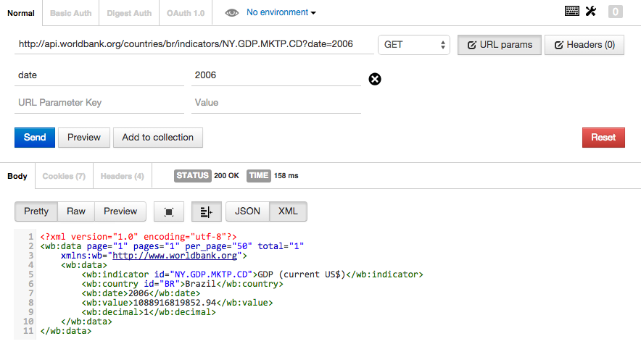This screenshot has height=344, width=641.
Task: Open the www.worldbank.org link in response
Action: [175, 256]
